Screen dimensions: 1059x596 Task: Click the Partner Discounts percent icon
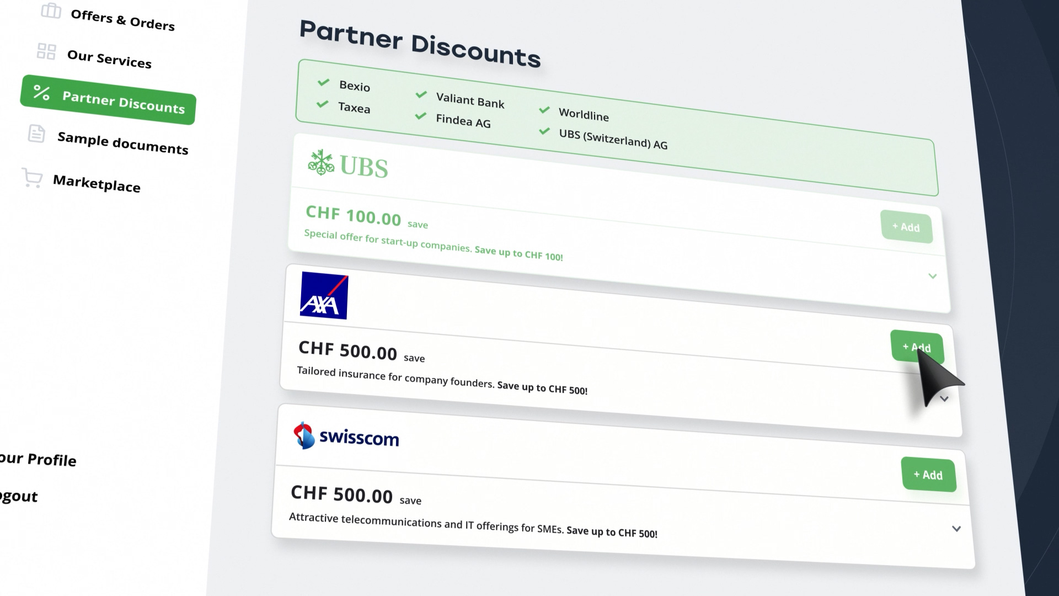click(41, 92)
